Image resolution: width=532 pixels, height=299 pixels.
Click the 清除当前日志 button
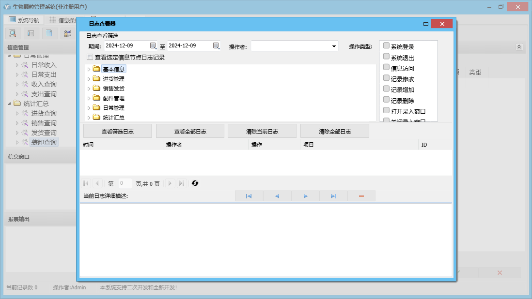pos(262,132)
